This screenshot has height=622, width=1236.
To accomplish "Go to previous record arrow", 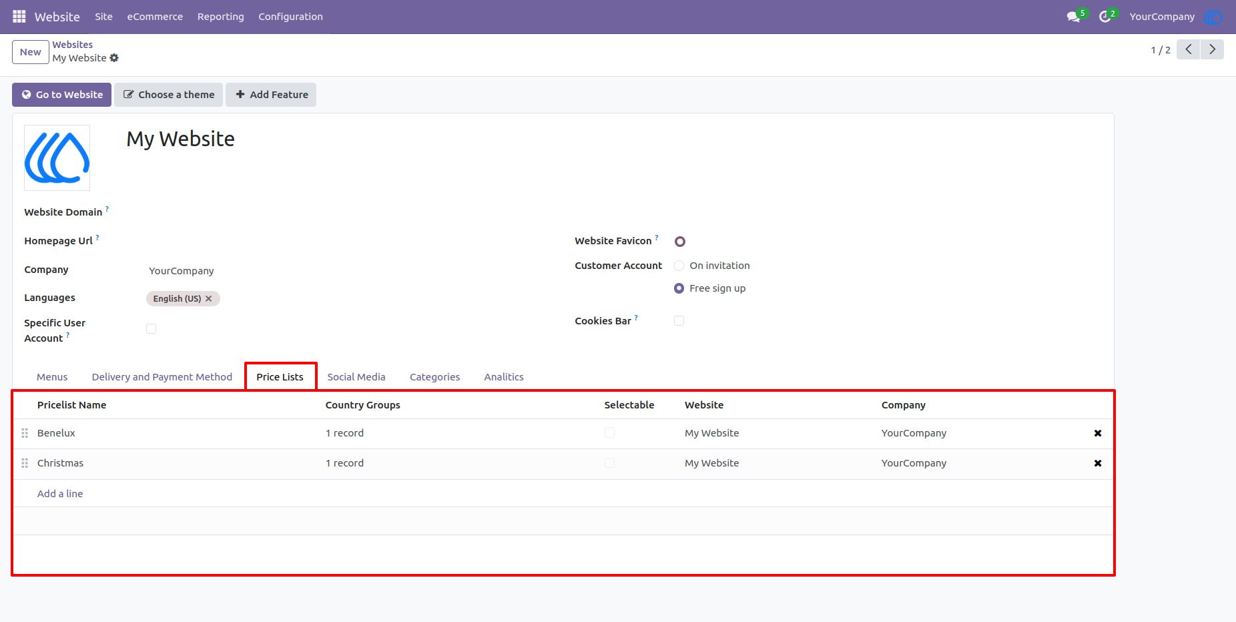I will pos(1188,49).
